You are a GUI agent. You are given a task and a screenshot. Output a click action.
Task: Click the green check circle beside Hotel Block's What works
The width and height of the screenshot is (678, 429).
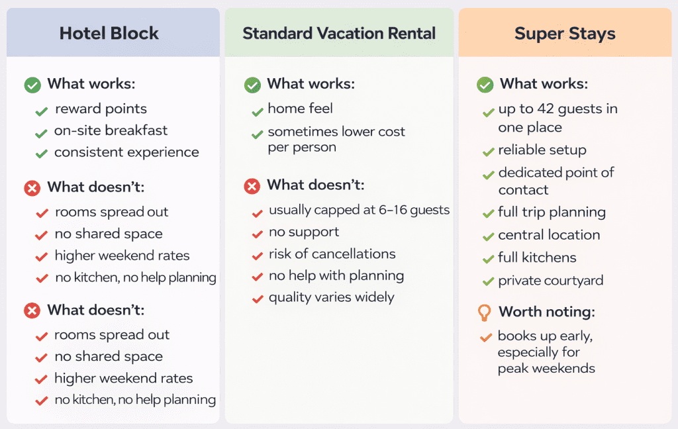[x=32, y=85]
